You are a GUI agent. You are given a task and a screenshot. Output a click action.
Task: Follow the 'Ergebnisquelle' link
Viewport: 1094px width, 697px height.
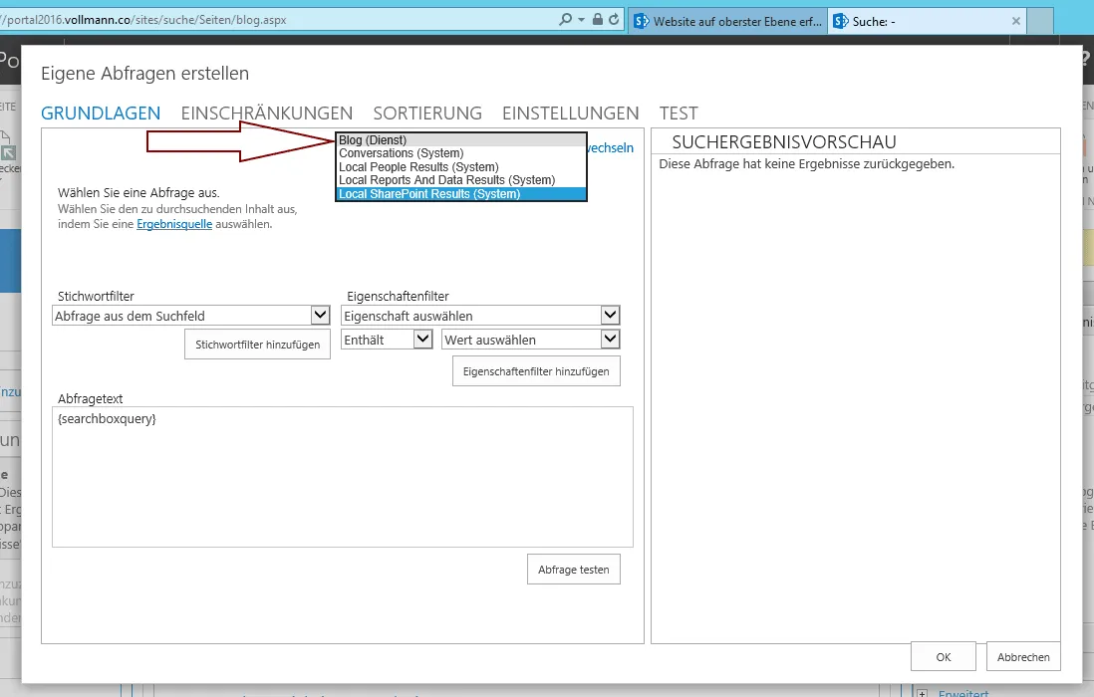[x=174, y=224]
